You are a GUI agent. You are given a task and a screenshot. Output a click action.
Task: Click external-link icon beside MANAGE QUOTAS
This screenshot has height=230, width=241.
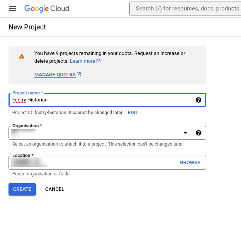[x=79, y=74]
